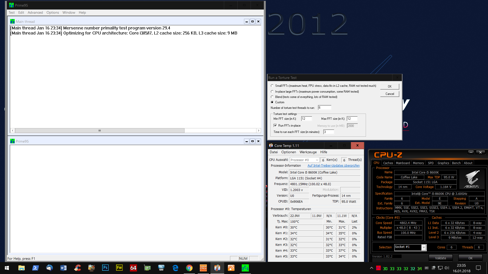Open Google Chrome from taskbar
This screenshot has width=488, height=274.
189,268
